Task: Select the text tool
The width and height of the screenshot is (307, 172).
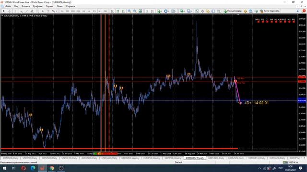Action: click(43, 11)
